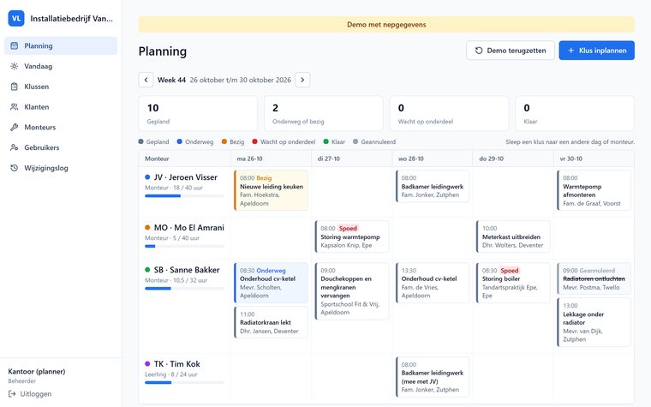Click the VL company logo icon
Screen dimensions: 651x407
tap(16, 18)
